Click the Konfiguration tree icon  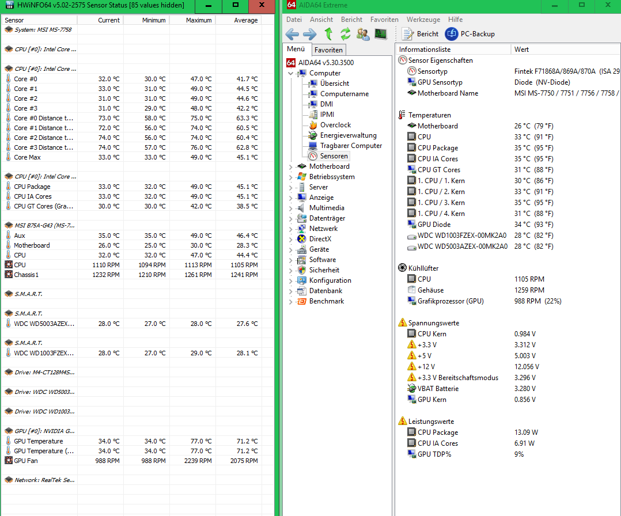[x=302, y=280]
